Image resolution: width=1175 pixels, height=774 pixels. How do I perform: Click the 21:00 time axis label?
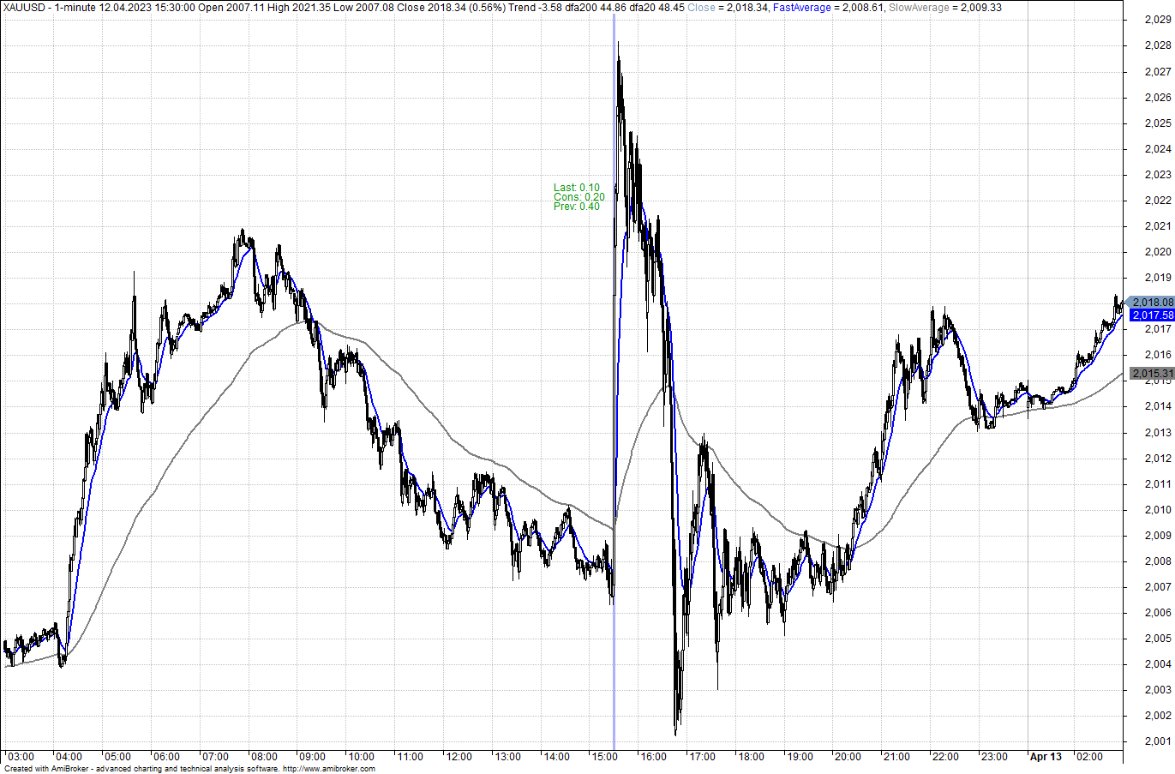coord(896,757)
